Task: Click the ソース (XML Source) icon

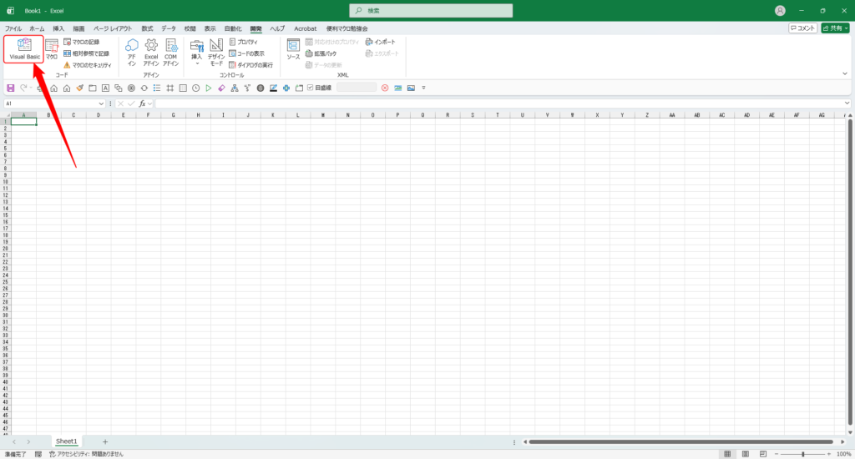Action: pos(293,49)
